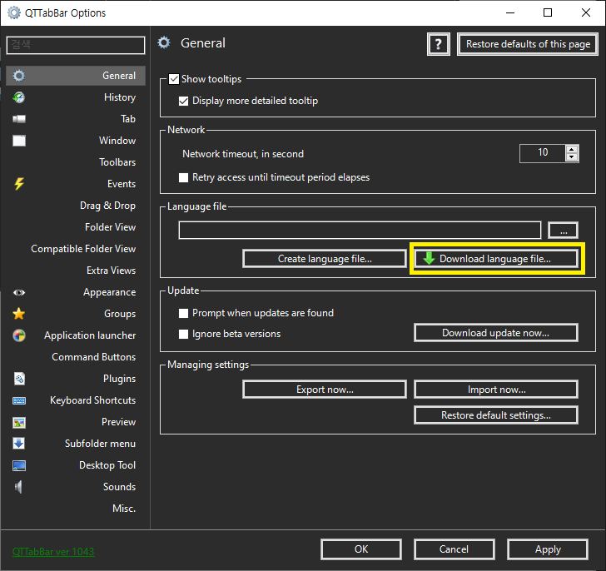Viewport: 606px width, 571px height.
Task: Click the question mark help button
Action: click(x=438, y=44)
